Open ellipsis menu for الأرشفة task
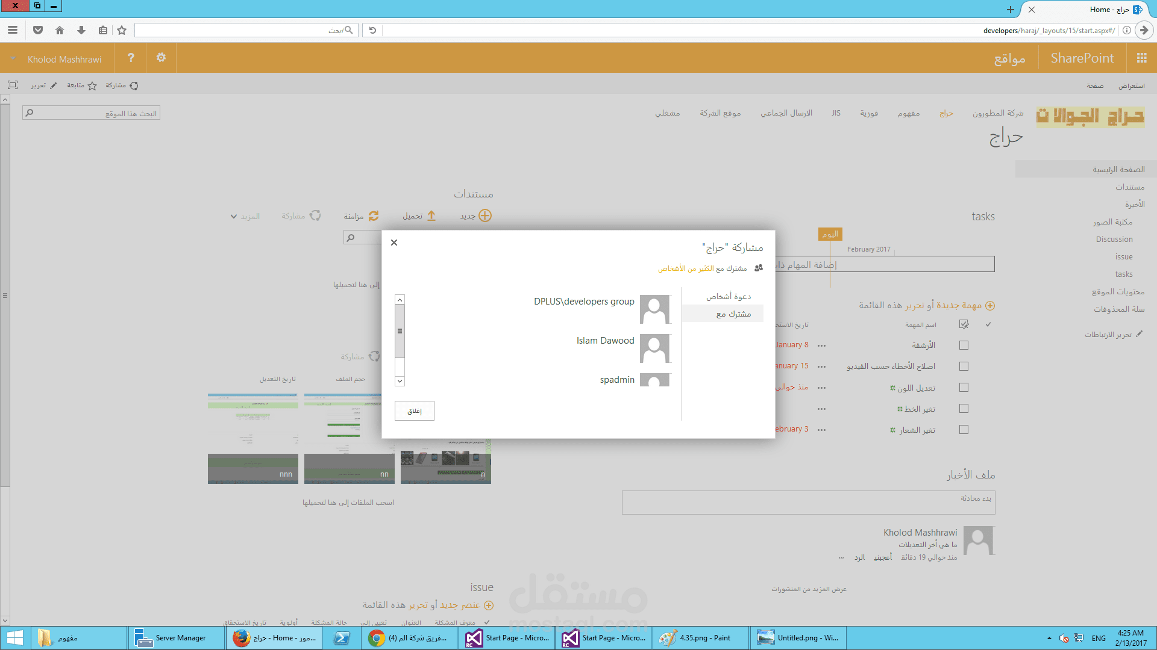This screenshot has width=1157, height=650. tap(821, 345)
